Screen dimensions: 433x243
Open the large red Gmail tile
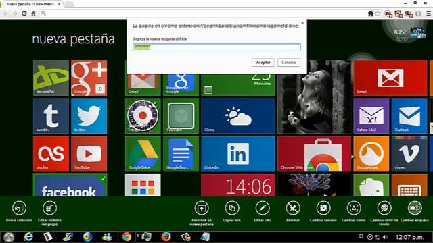click(x=390, y=78)
